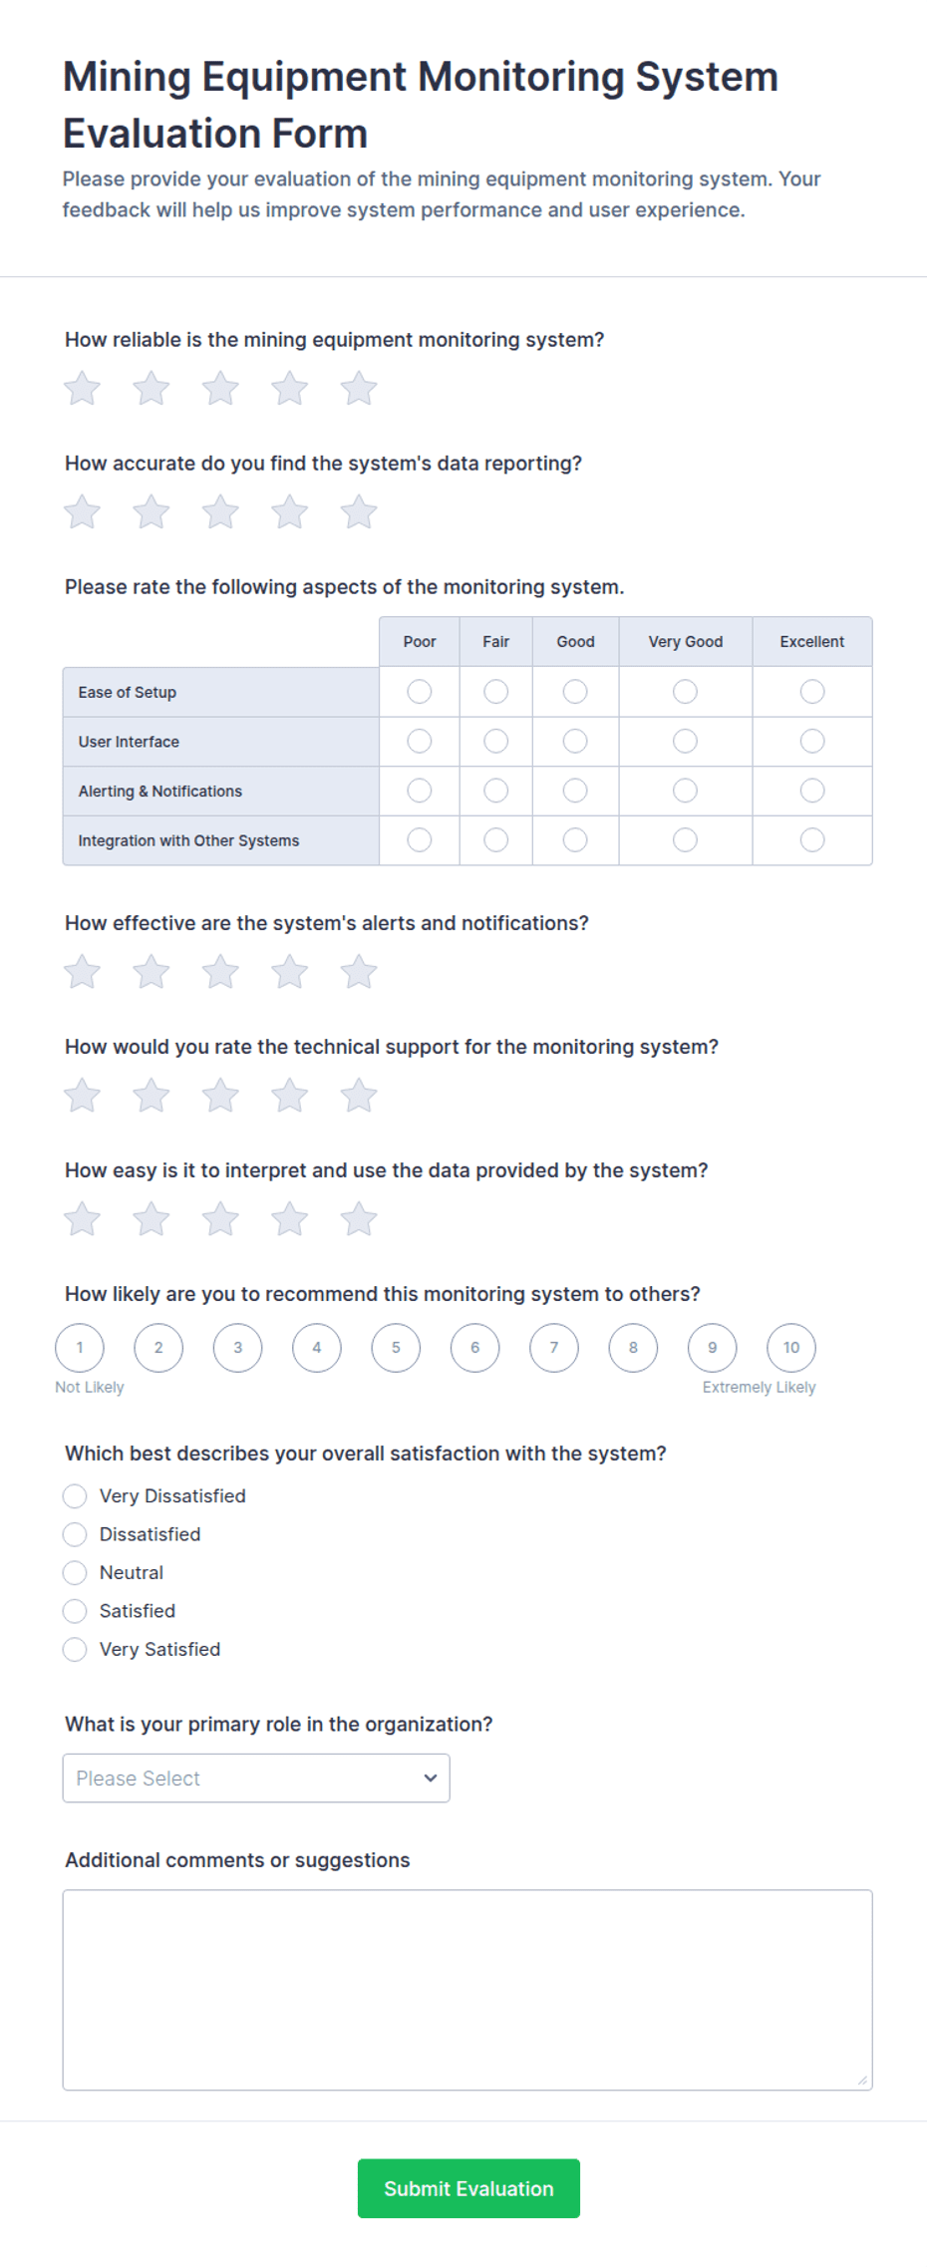Image resolution: width=927 pixels, height=2267 pixels.
Task: Open the primary role Please Select dropdown
Action: (256, 1779)
